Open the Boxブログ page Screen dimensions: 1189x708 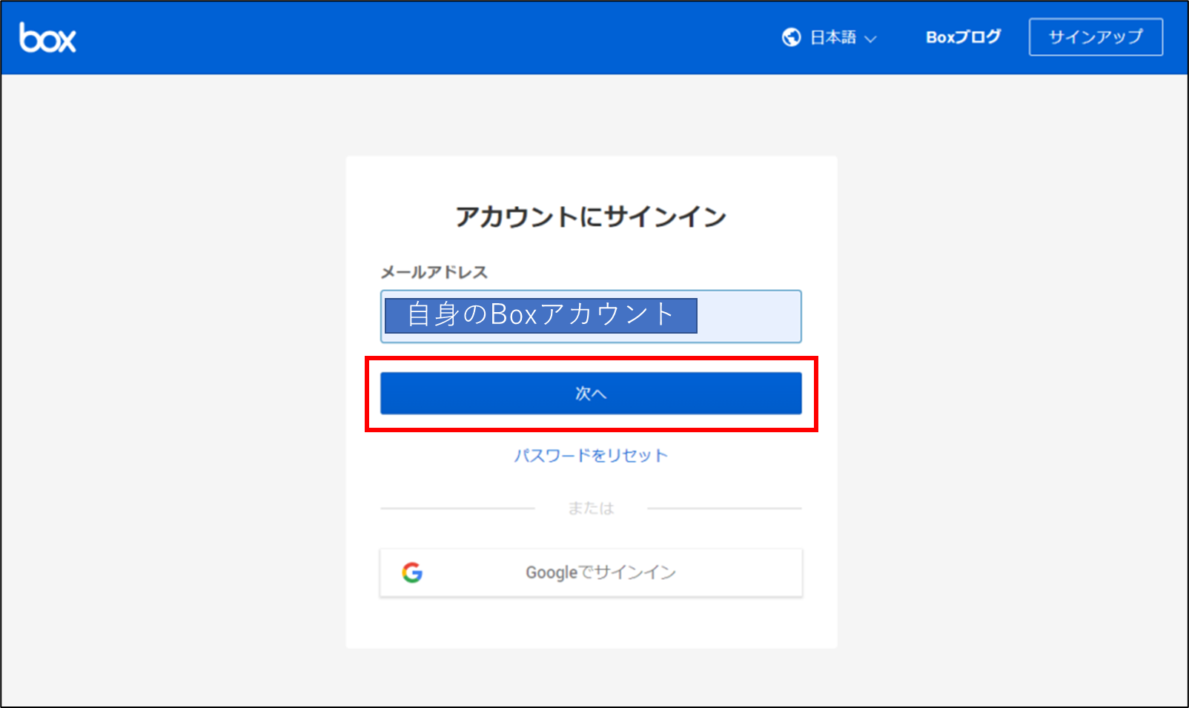pos(961,37)
